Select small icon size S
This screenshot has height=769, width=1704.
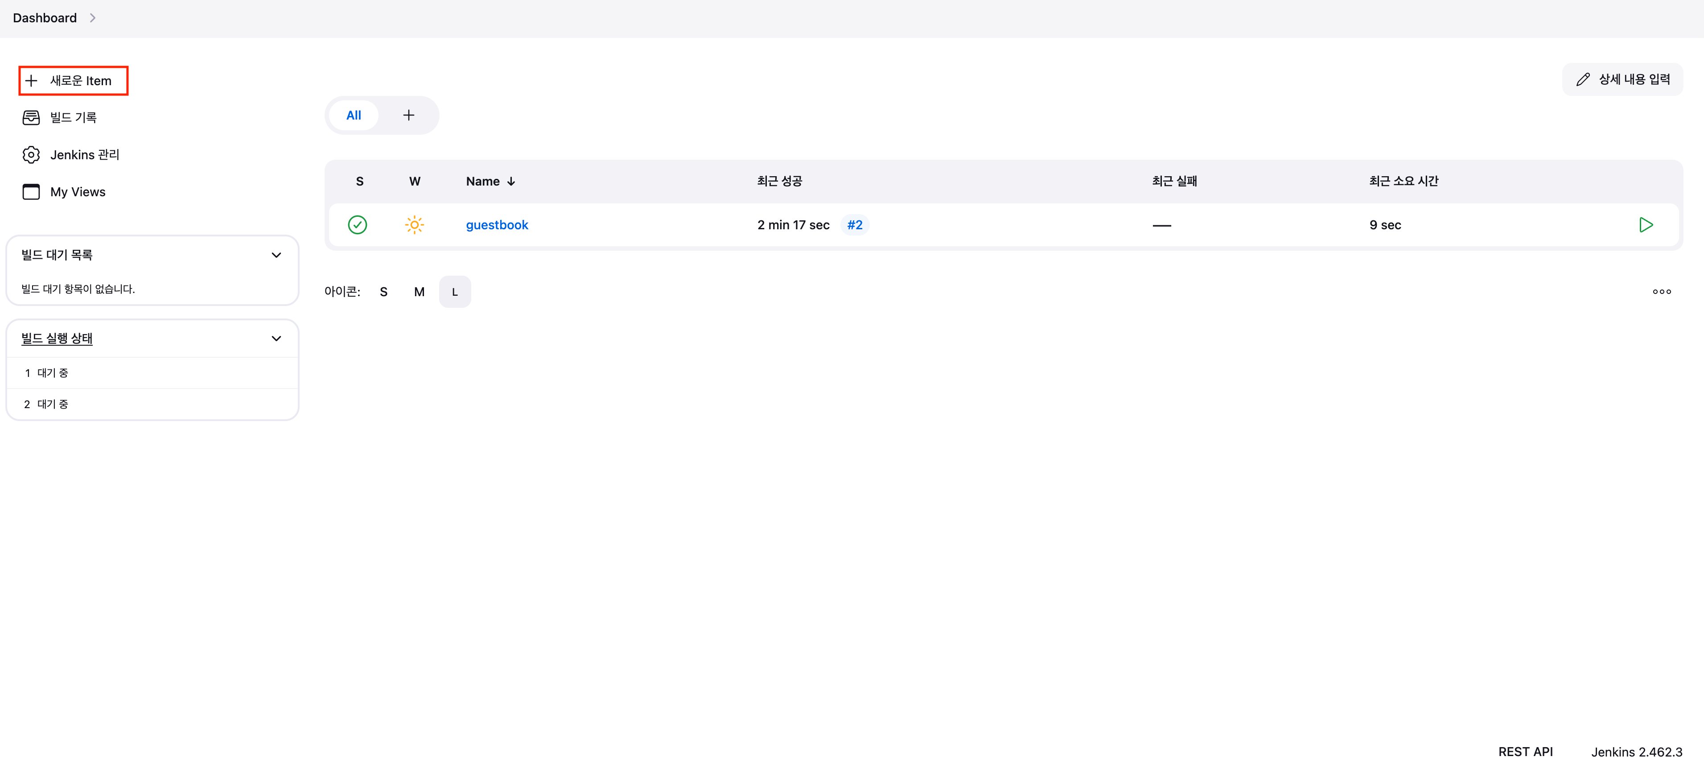pos(384,292)
